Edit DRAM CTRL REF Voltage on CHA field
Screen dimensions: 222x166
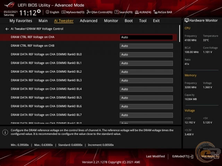pos(146,37)
